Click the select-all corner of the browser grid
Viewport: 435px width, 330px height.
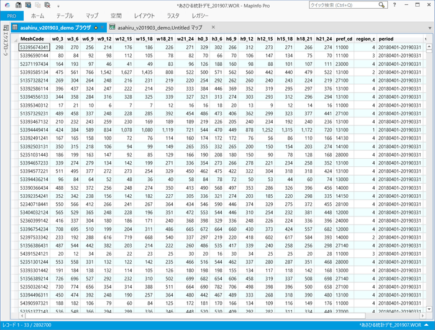click(15, 39)
